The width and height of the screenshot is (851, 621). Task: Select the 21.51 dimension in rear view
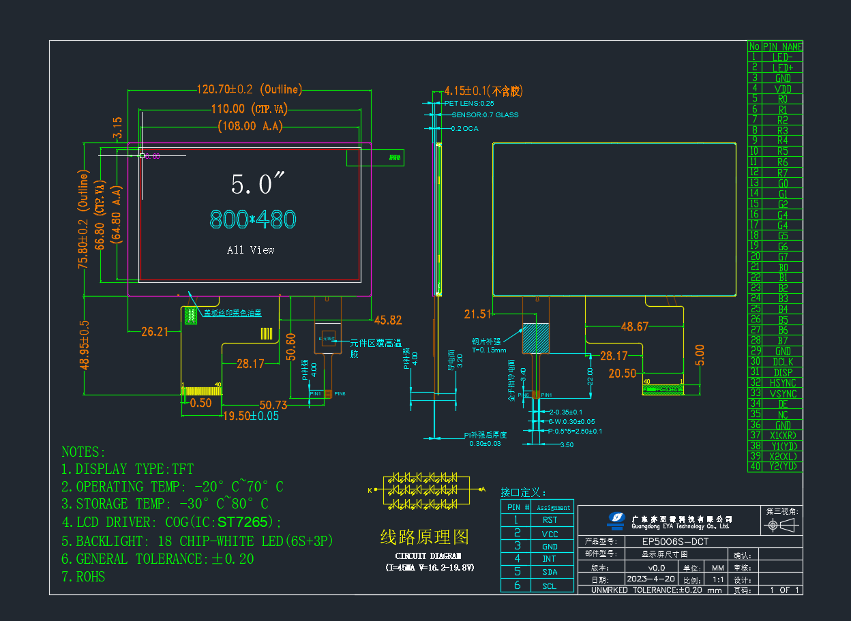[477, 314]
